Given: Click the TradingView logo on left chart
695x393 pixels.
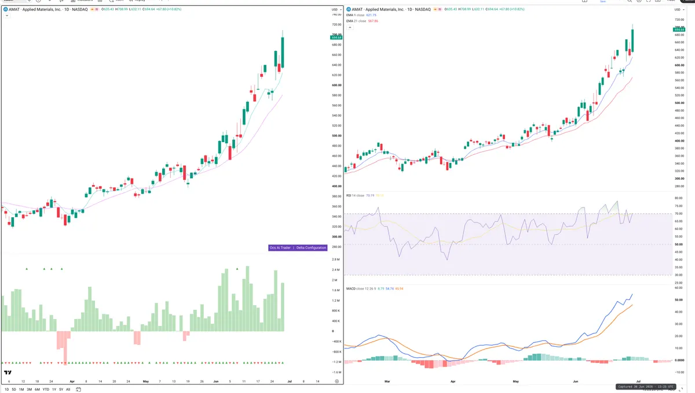Looking at the screenshot, I should [8, 373].
